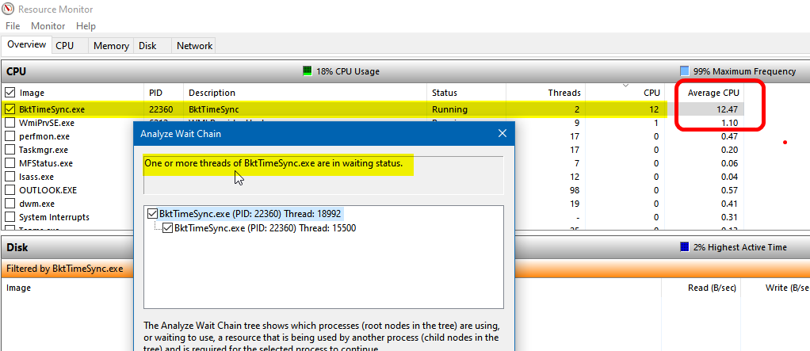Image resolution: width=810 pixels, height=351 pixels.
Task: Check the lsass.exe process checkbox
Action: click(x=10, y=177)
